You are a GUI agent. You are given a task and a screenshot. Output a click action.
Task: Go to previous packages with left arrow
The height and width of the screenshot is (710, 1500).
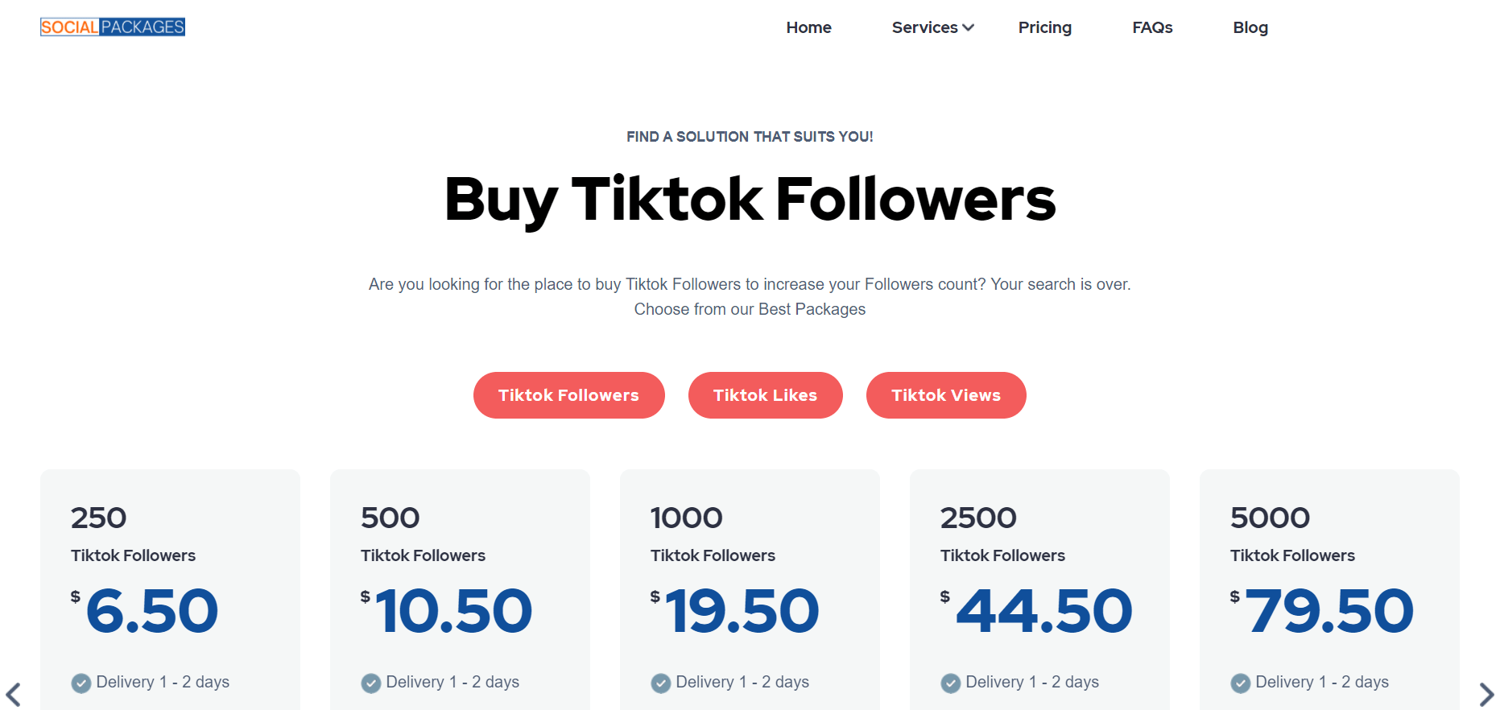click(14, 694)
